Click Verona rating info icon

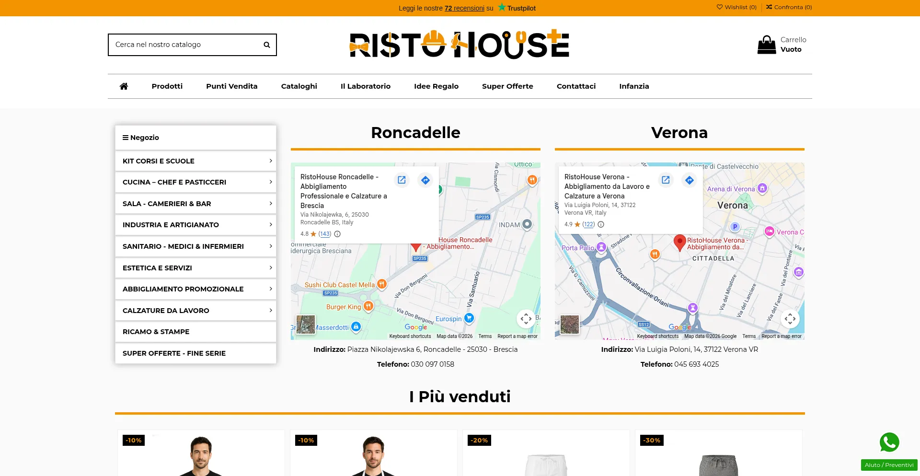click(x=601, y=224)
